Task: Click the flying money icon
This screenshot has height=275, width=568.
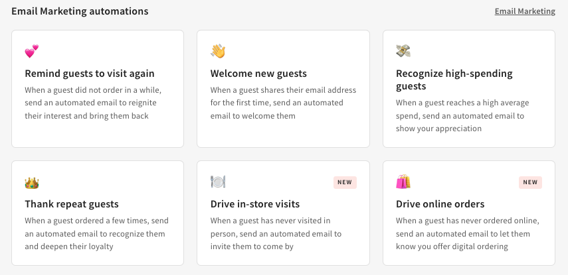Action: 403,52
